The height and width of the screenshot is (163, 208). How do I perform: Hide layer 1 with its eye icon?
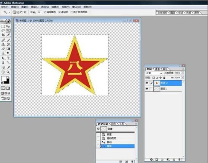(147, 89)
